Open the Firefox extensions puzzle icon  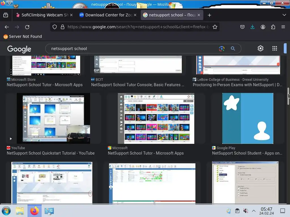click(273, 27)
